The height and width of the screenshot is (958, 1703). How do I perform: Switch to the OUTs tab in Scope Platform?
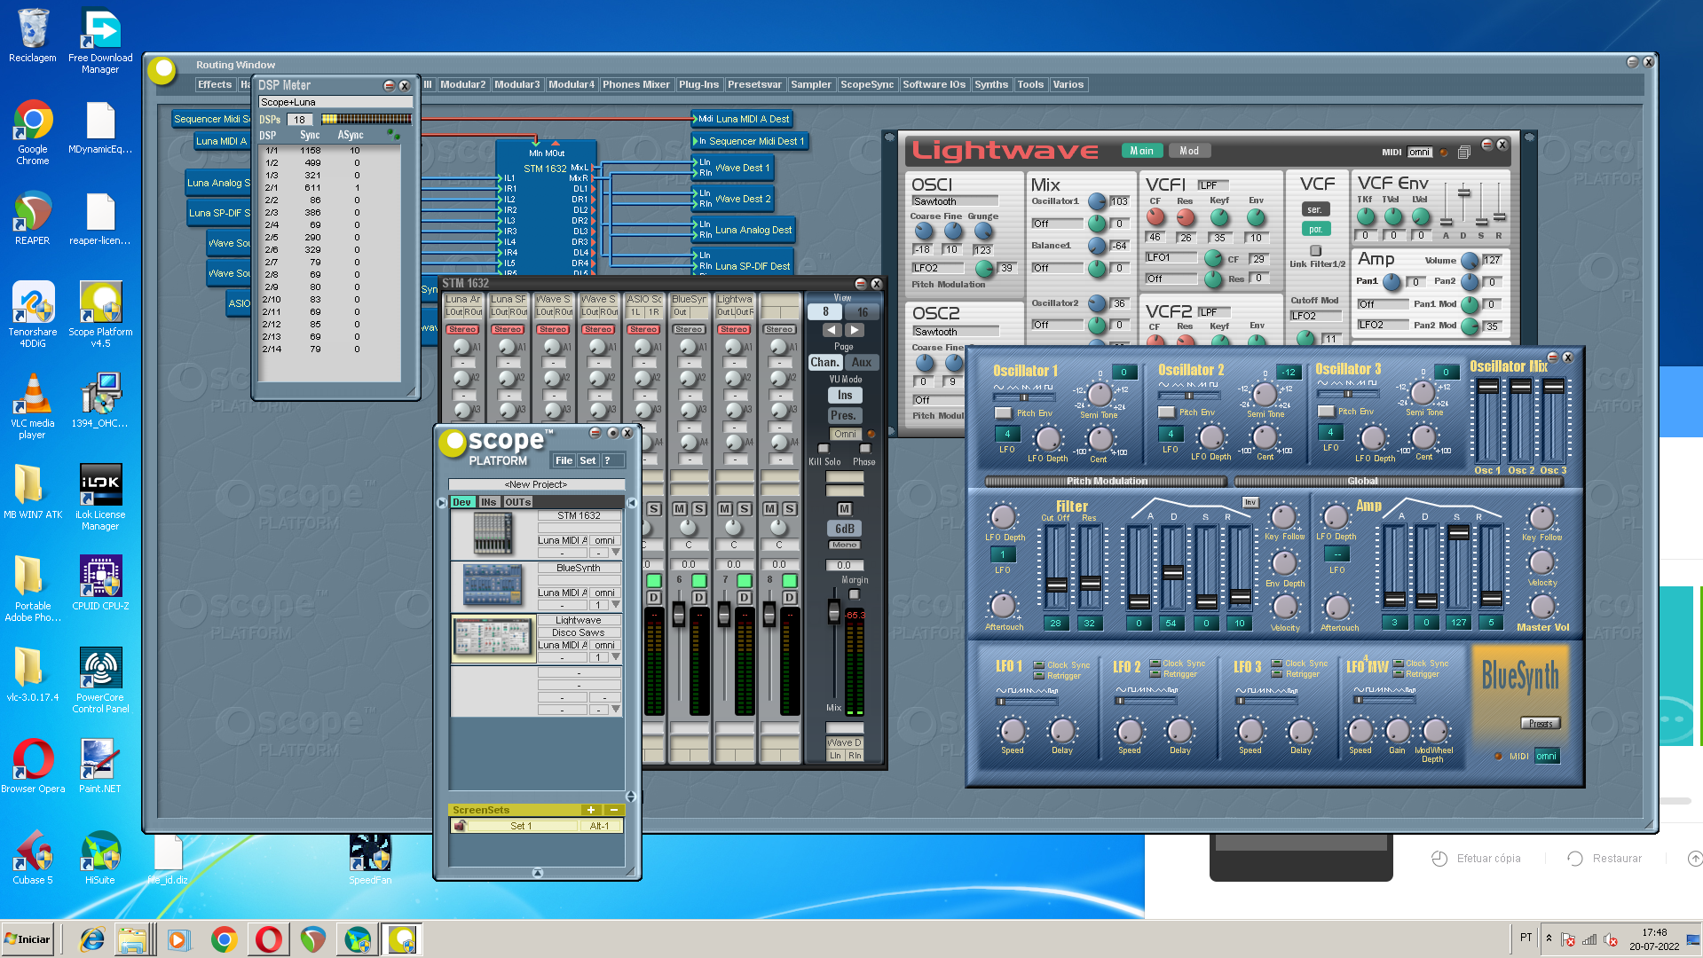coord(517,502)
